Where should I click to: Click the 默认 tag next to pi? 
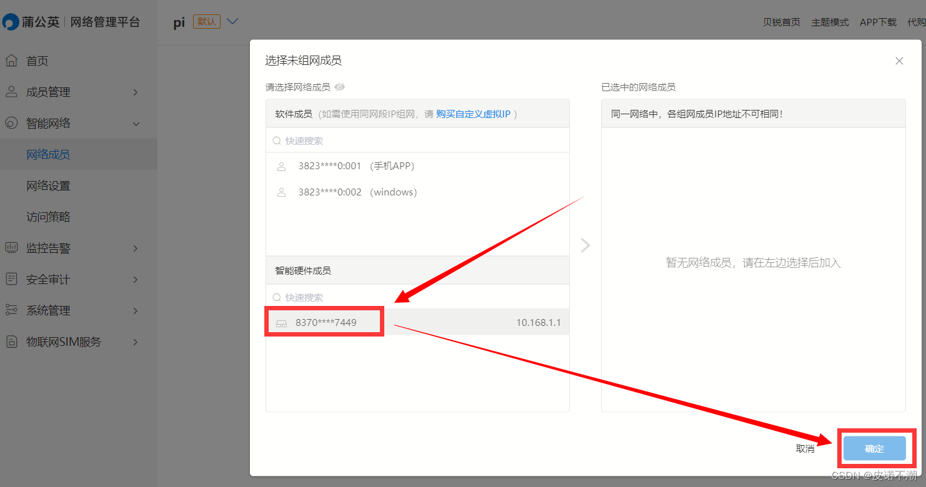coord(207,21)
